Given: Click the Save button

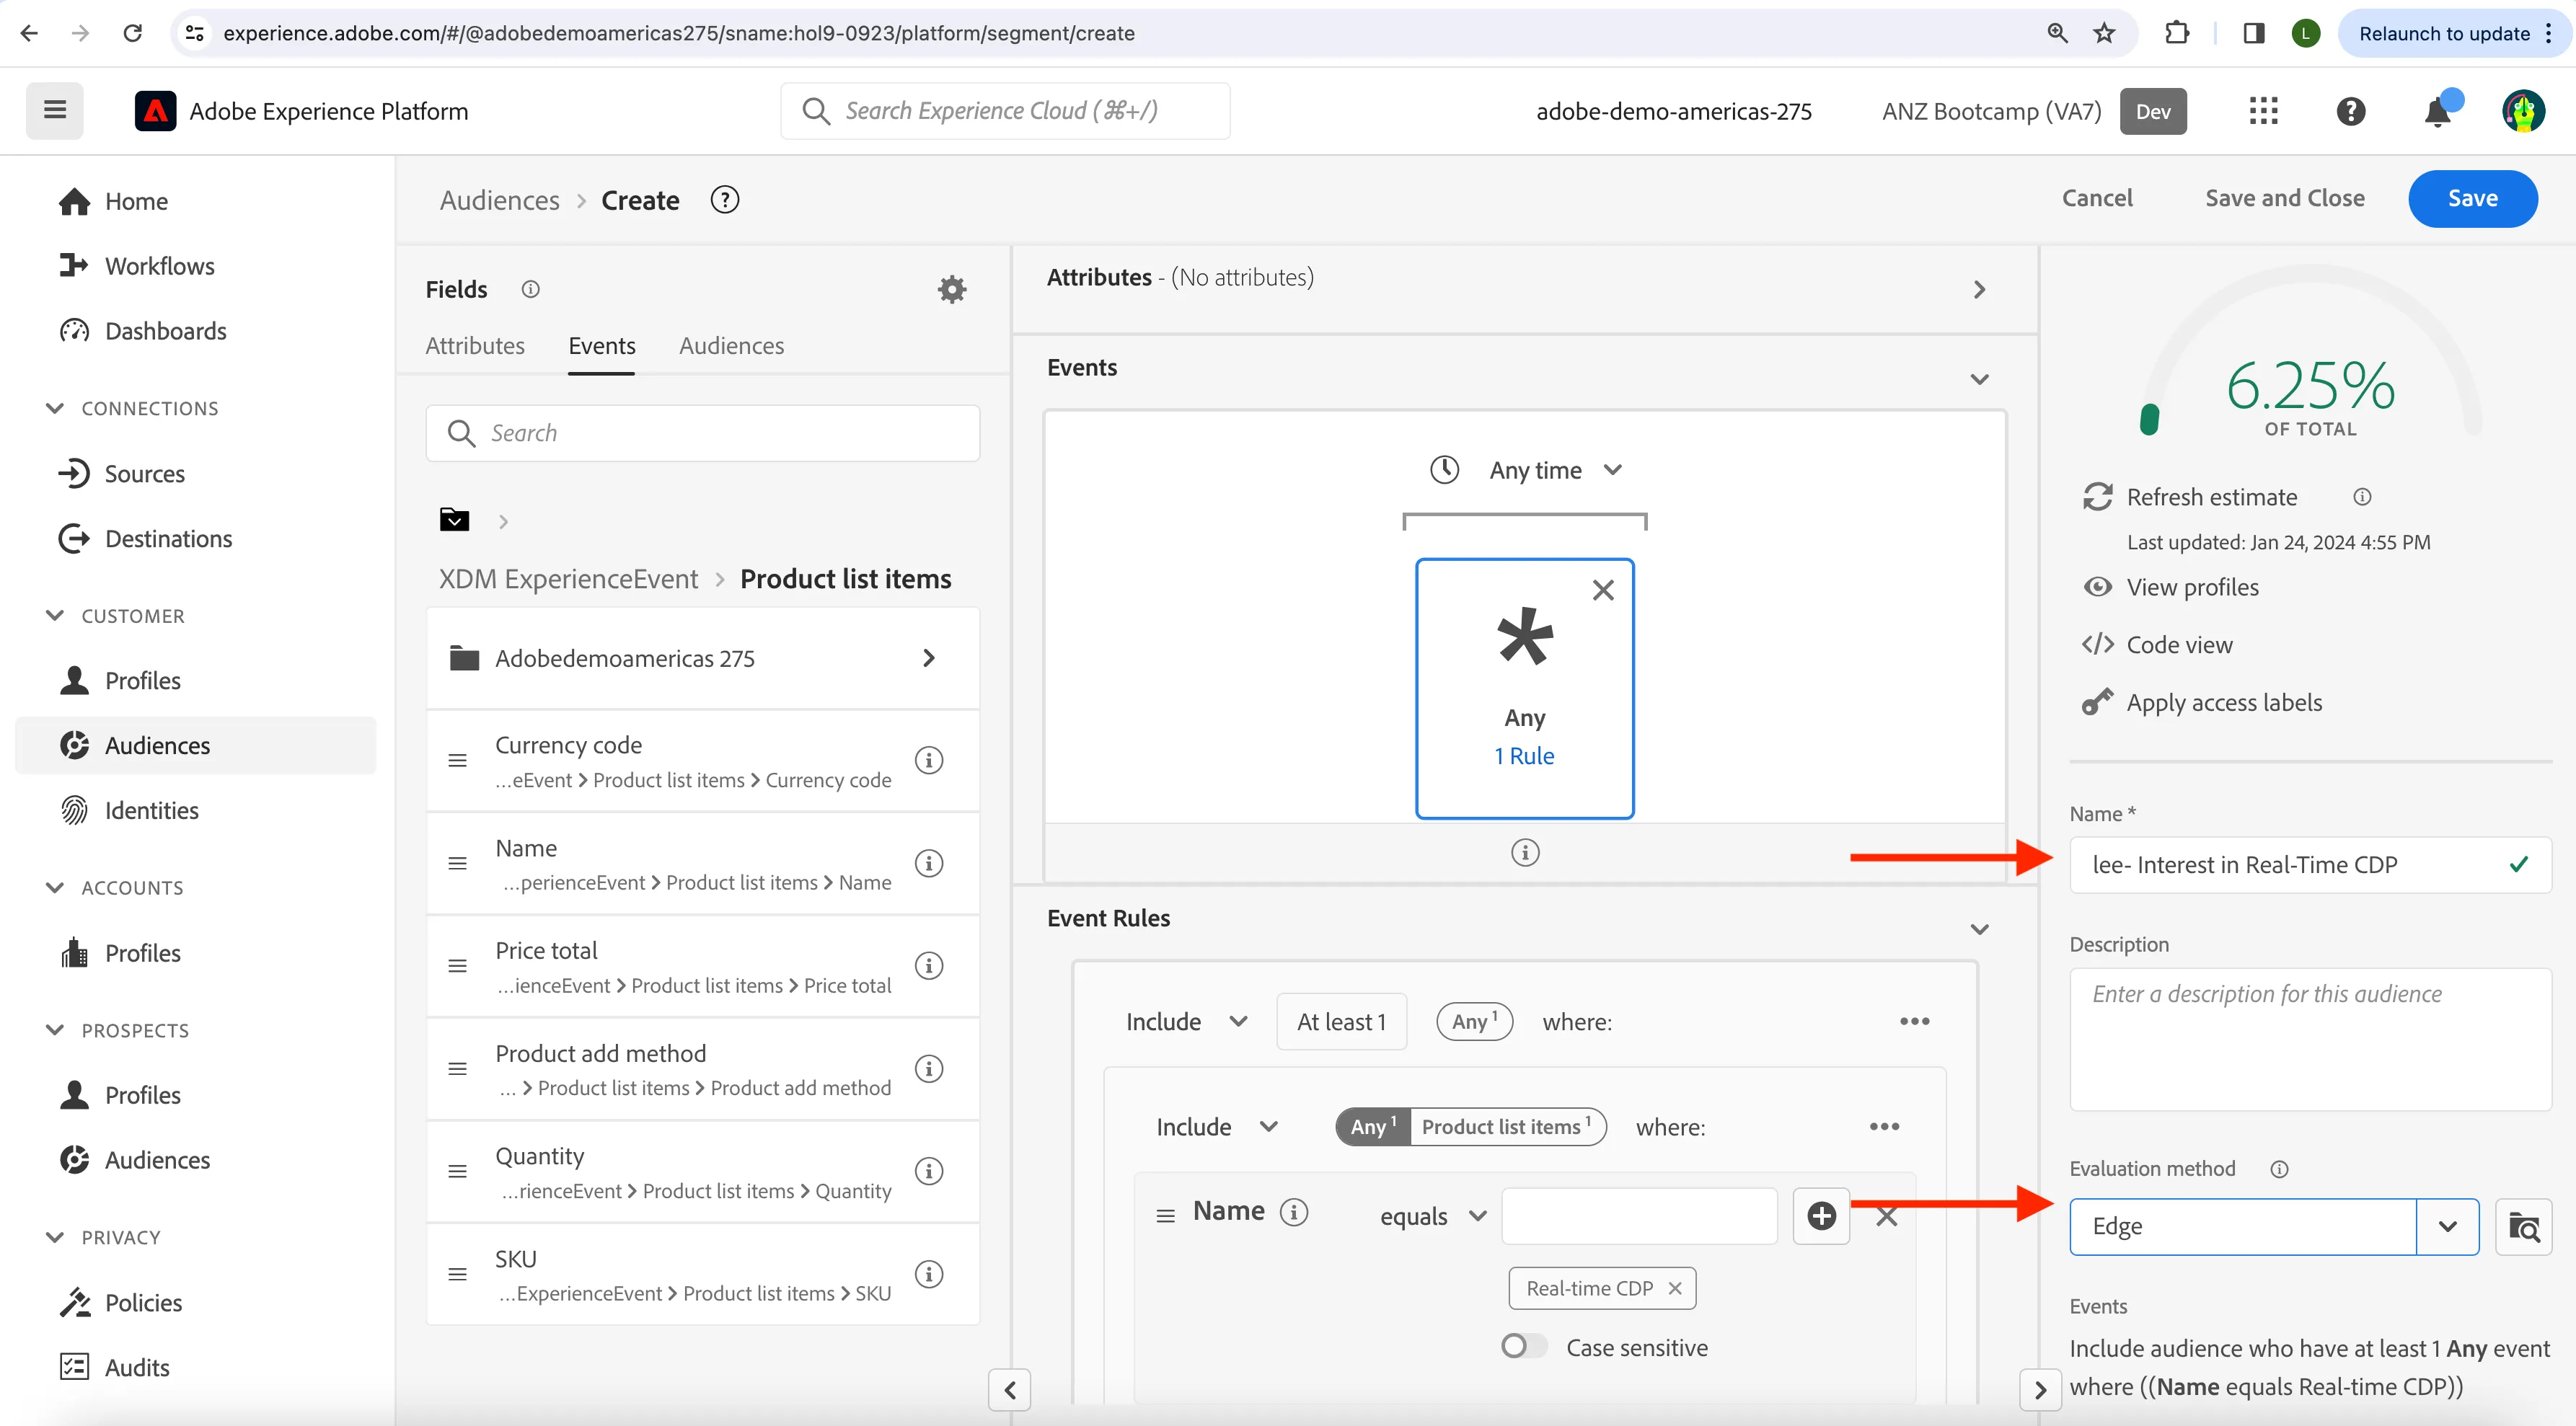Looking at the screenshot, I should (x=2472, y=199).
